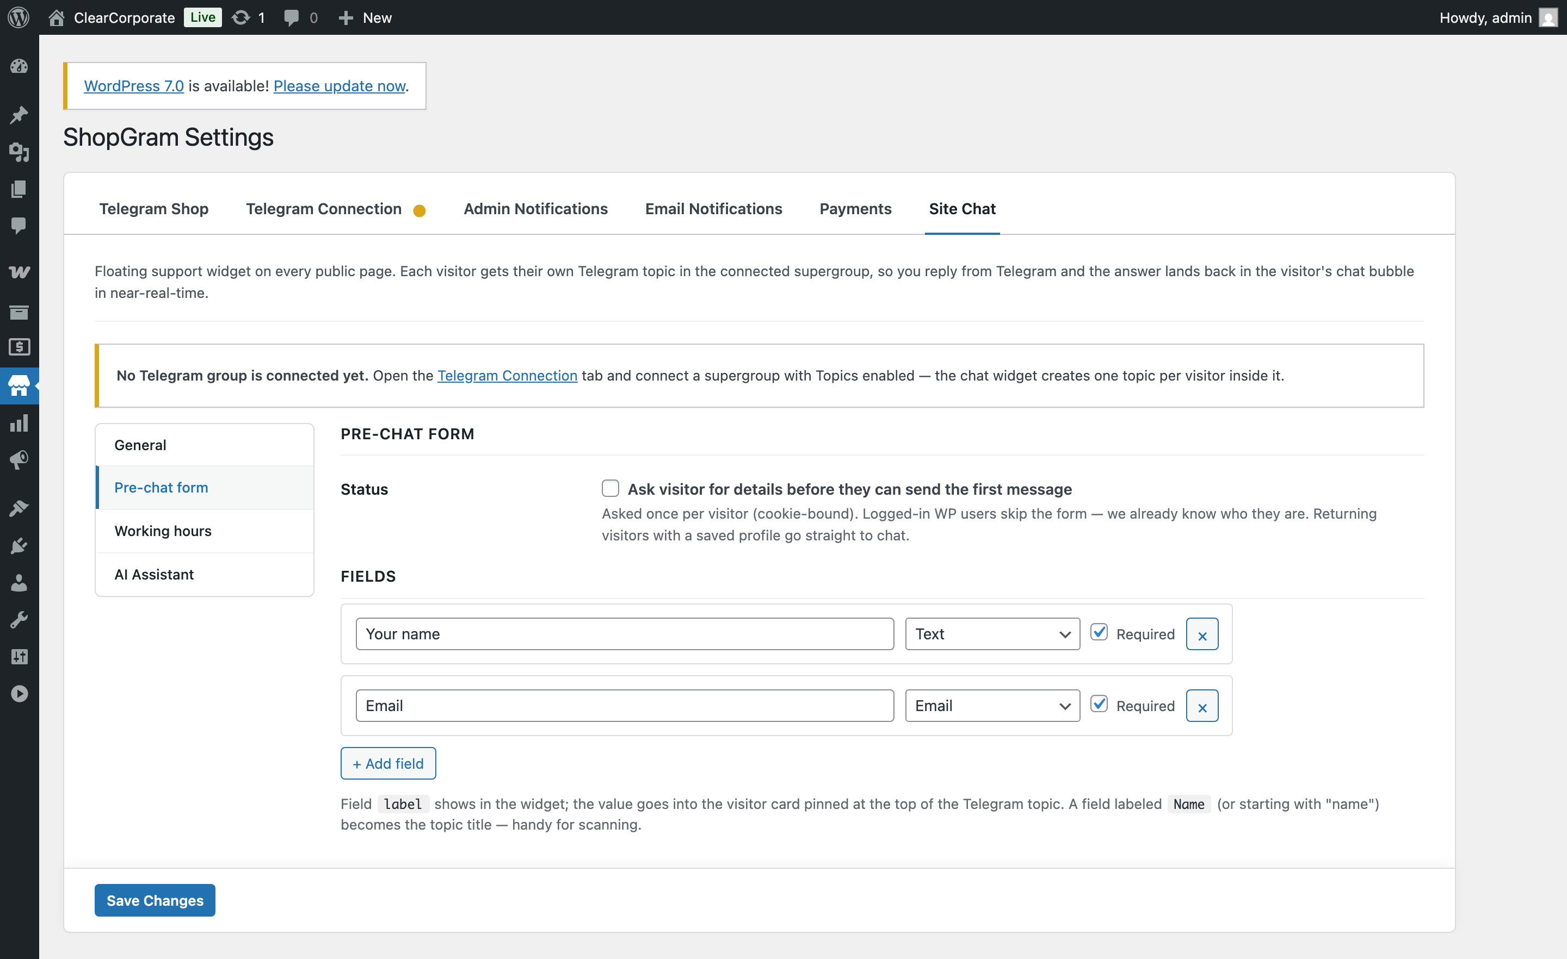Open the ShopGram storefront icon
This screenshot has height=959, width=1567.
pyautogui.click(x=19, y=385)
